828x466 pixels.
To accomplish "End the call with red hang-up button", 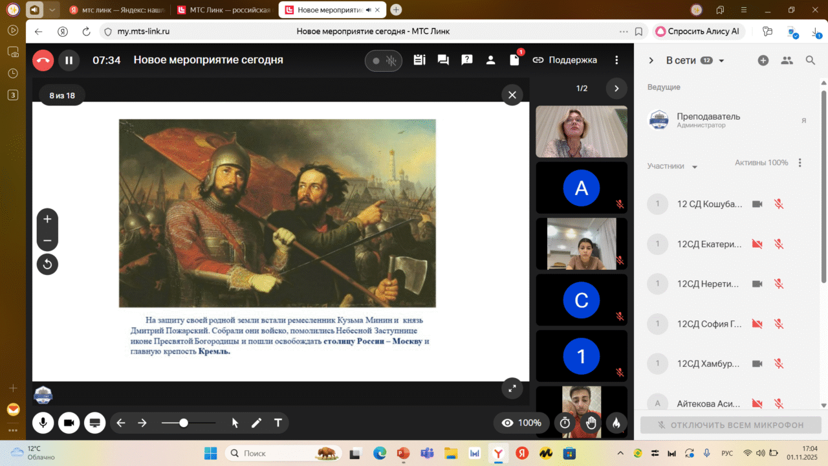I will tap(43, 60).
